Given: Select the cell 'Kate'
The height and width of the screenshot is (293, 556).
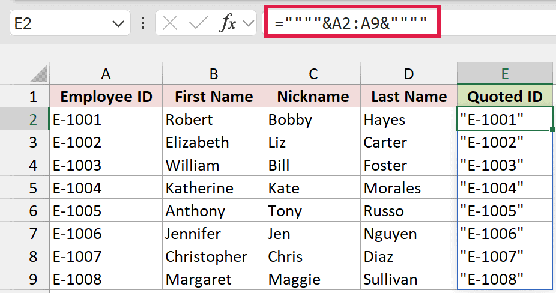Looking at the screenshot, I should (313, 188).
